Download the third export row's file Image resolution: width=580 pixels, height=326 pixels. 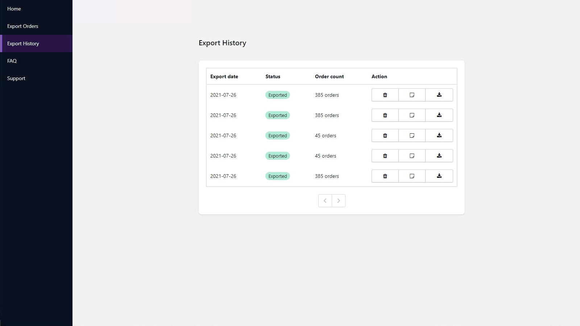(439, 135)
